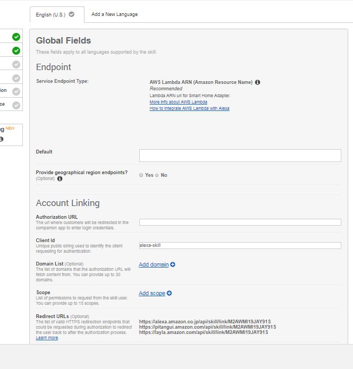This screenshot has width=353, height=369.
Task: Open the Add a New Language tab
Action: [x=114, y=14]
